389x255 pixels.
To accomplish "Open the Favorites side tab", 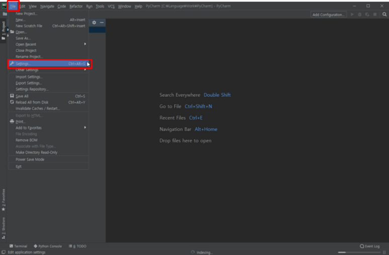I will [x=3, y=200].
